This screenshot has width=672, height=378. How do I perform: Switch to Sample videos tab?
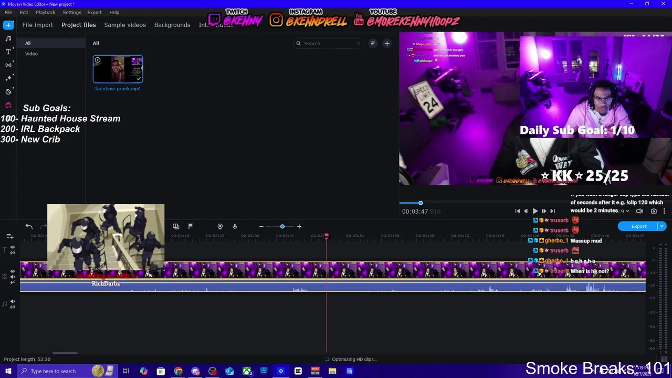(x=125, y=25)
